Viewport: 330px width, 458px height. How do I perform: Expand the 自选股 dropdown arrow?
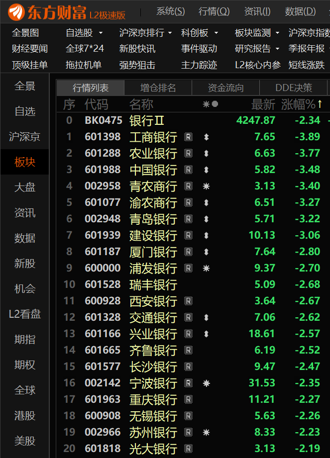click(x=101, y=33)
